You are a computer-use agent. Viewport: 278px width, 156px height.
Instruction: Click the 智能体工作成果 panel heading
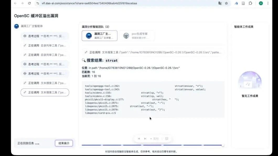[x=244, y=27]
